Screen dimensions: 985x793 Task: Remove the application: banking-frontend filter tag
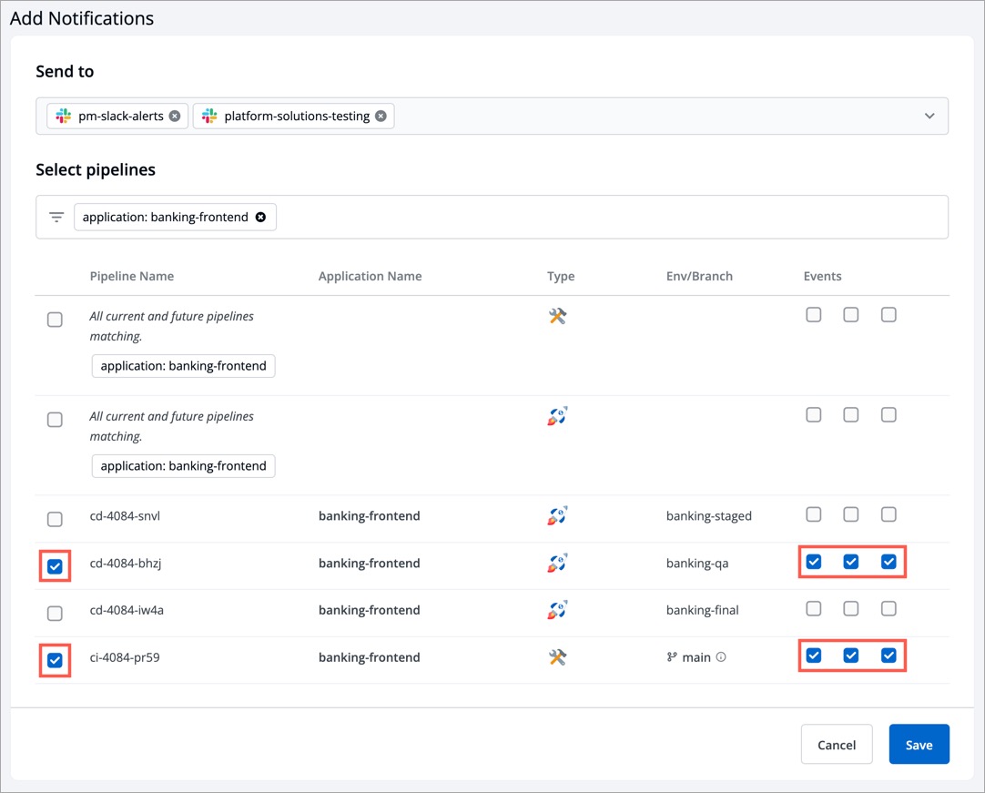[x=261, y=217]
